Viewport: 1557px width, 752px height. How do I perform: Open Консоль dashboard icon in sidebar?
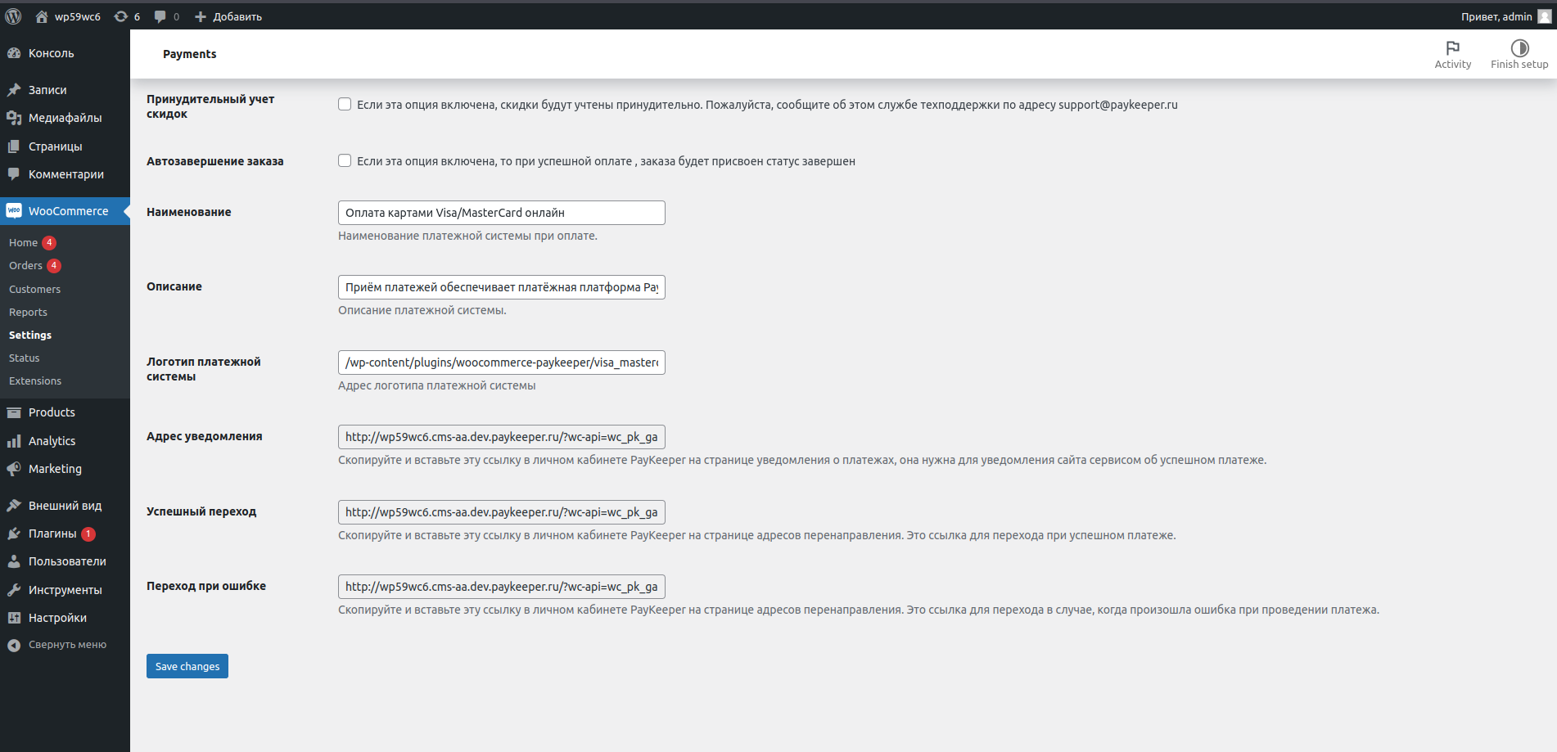(x=14, y=53)
